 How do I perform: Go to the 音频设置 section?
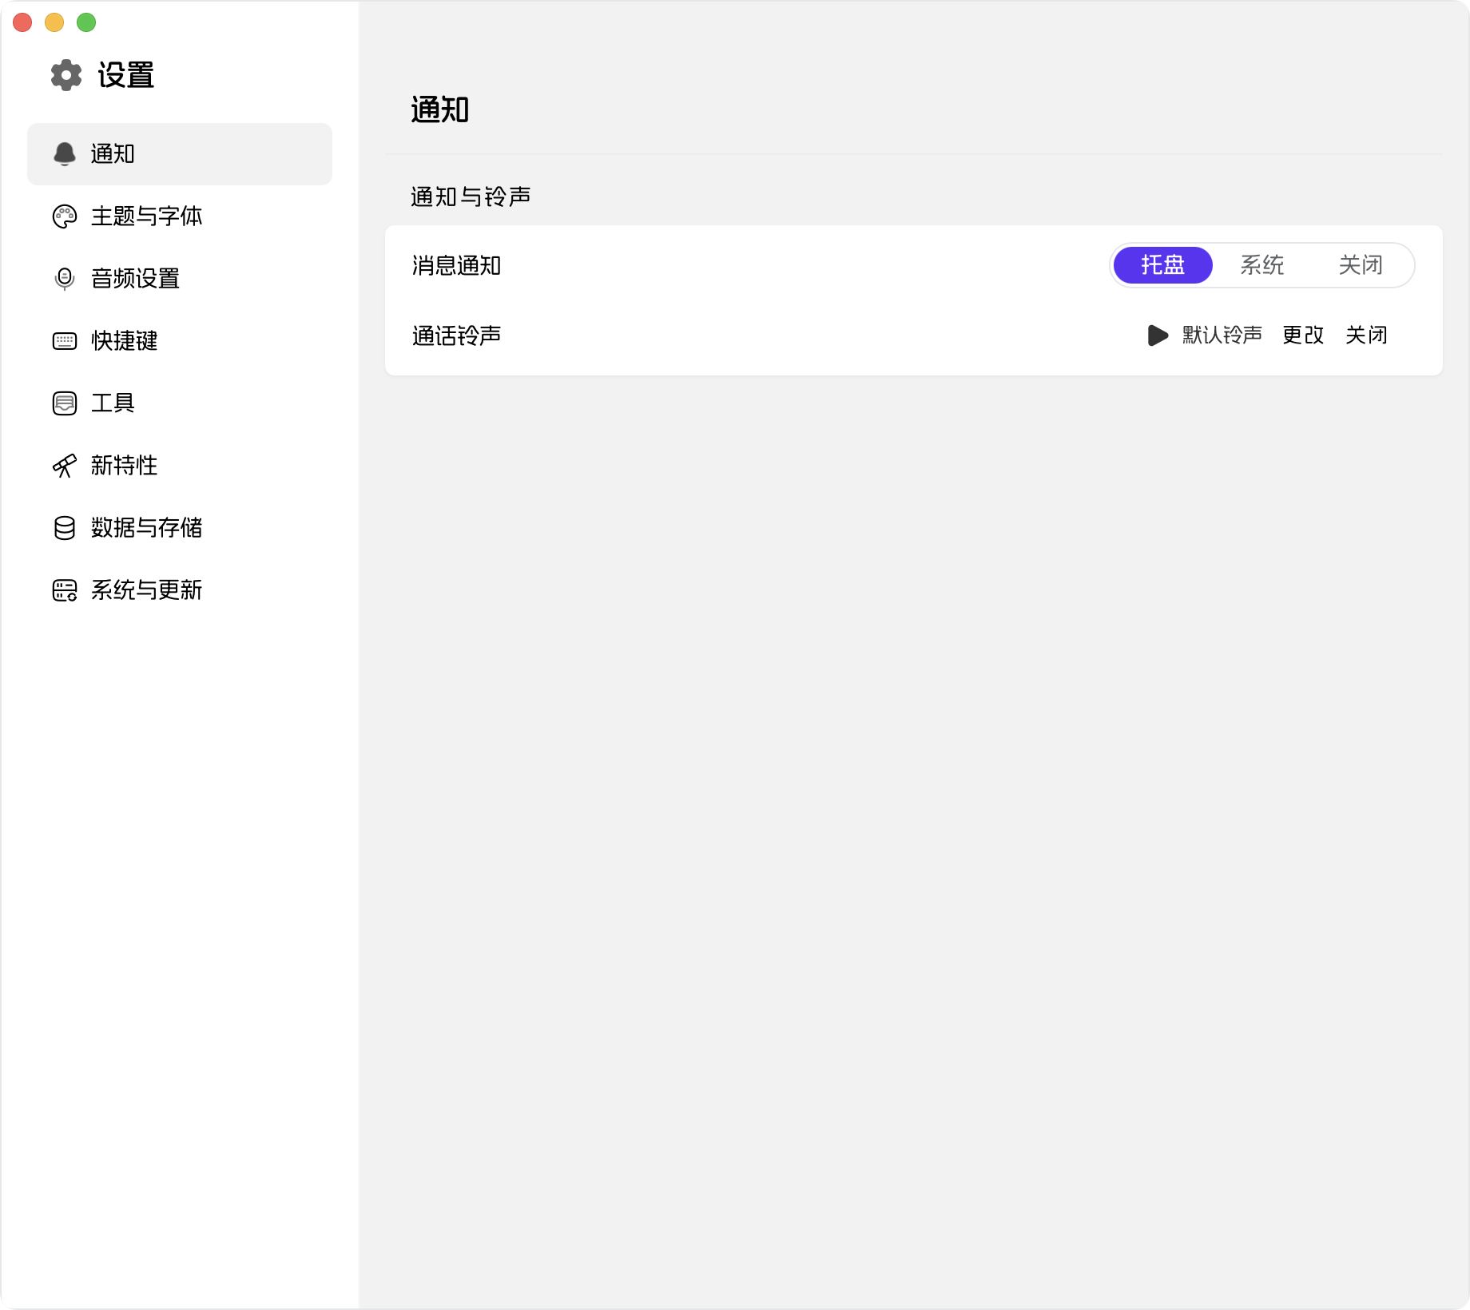tap(180, 278)
